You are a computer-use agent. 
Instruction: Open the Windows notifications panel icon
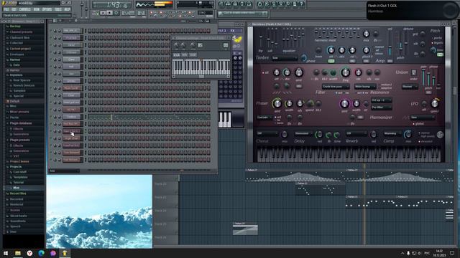[452, 253]
